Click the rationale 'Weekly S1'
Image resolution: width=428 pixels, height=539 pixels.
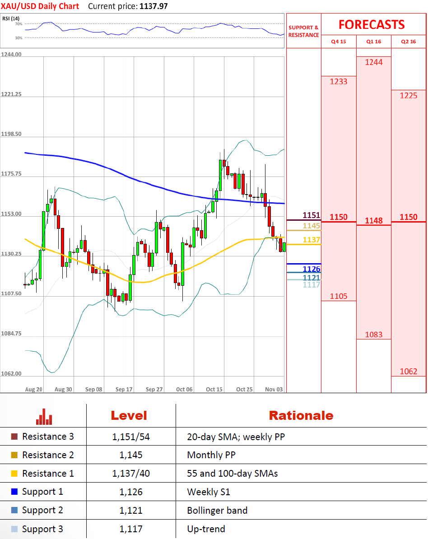(x=209, y=492)
